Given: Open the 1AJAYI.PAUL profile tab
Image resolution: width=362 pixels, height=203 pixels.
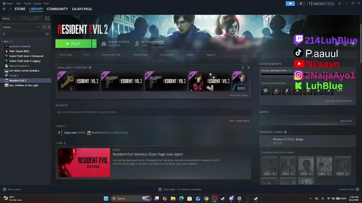Looking at the screenshot, I should click(x=82, y=9).
